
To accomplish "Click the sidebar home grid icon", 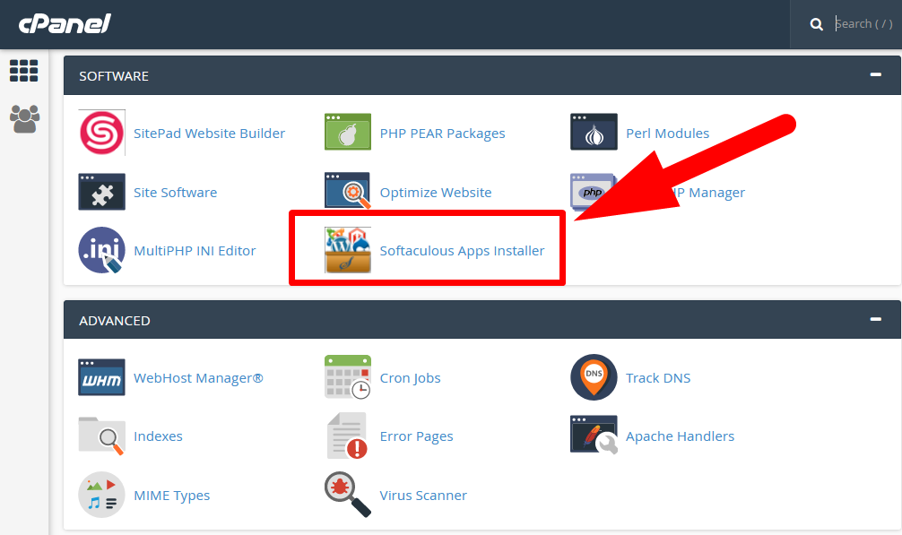I will pos(24,71).
